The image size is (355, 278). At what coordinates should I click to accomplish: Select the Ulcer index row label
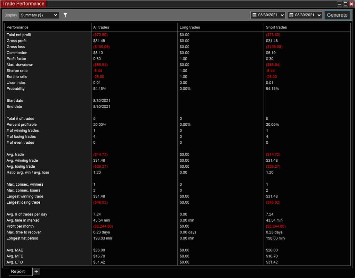click(16, 82)
